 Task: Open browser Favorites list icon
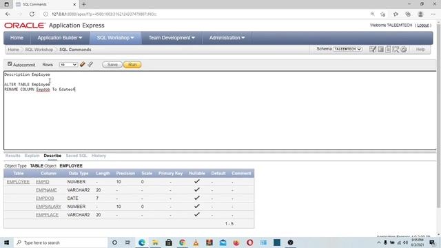tap(396, 14)
